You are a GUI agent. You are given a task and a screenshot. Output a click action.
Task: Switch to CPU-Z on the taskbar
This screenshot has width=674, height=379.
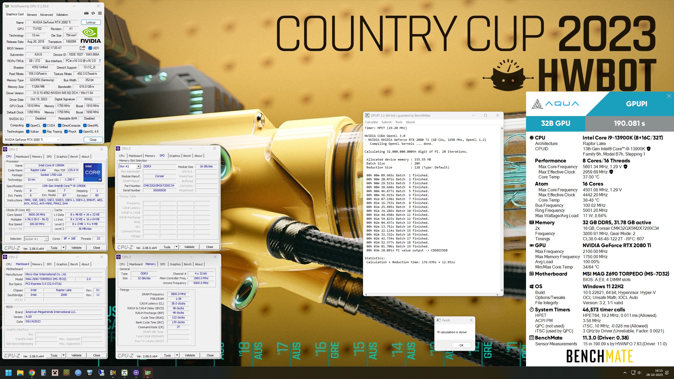(136, 373)
